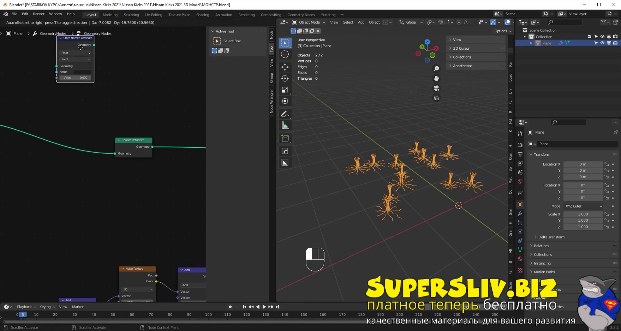
Task: Choose the Measure ruler tool
Action: point(285,125)
